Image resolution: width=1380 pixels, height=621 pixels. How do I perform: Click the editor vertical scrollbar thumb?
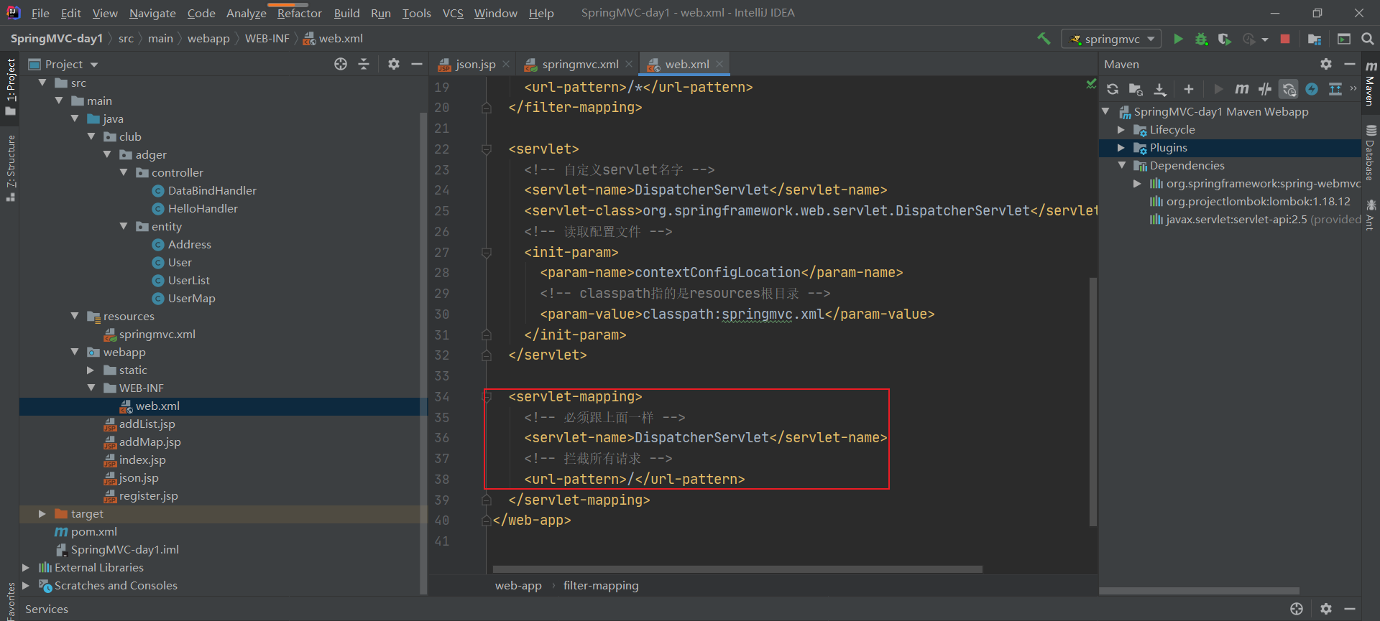click(x=1093, y=401)
